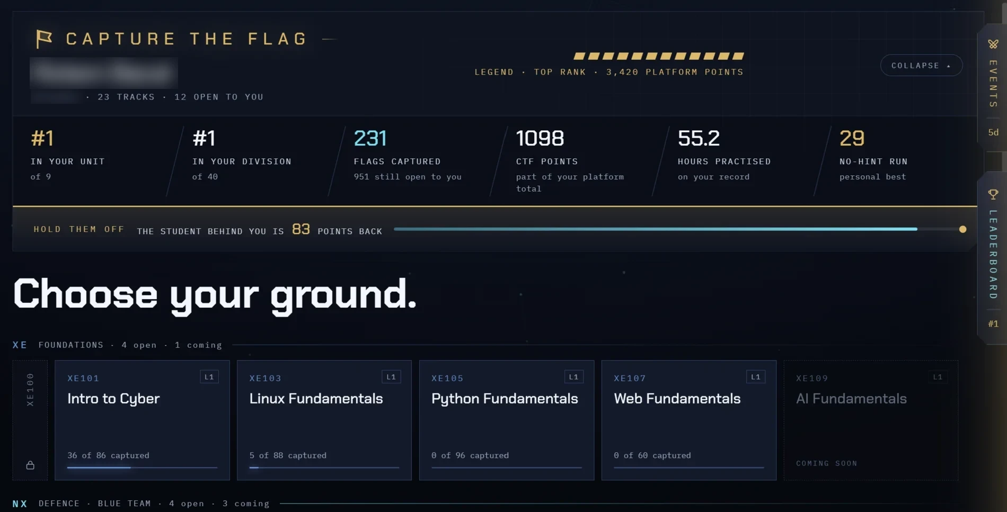Click the L1 badge on XE105 card

click(573, 377)
